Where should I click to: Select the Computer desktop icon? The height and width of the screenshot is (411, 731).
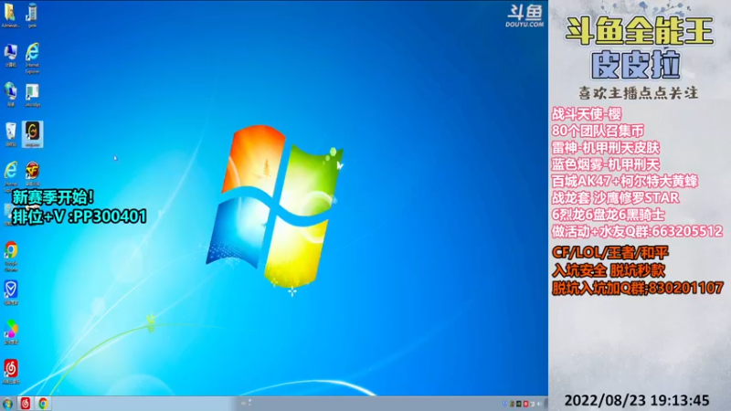(x=11, y=56)
